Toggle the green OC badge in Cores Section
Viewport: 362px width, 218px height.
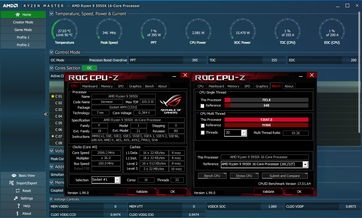[89, 68]
